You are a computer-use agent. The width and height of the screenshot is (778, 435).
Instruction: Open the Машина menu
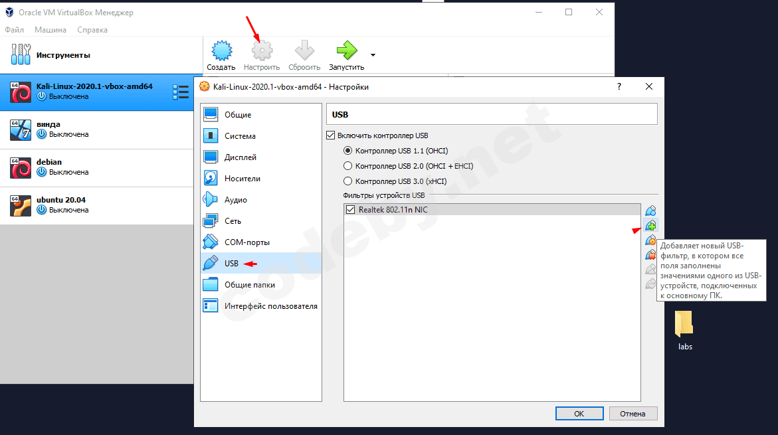tap(50, 30)
